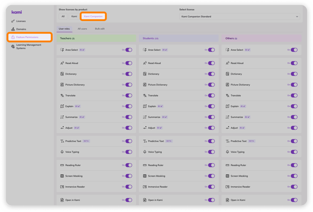Click the Others column header
Image resolution: width=313 pixels, height=212 pixels.
coord(261,38)
